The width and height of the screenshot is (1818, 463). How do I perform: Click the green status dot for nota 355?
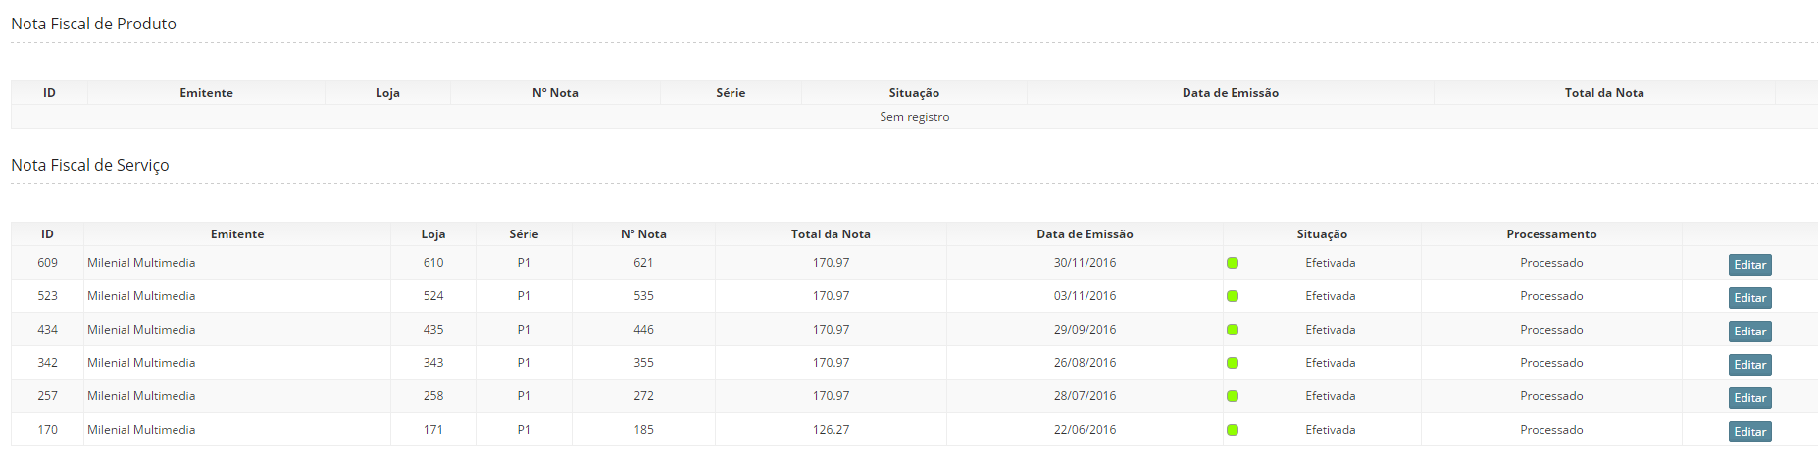1233,363
